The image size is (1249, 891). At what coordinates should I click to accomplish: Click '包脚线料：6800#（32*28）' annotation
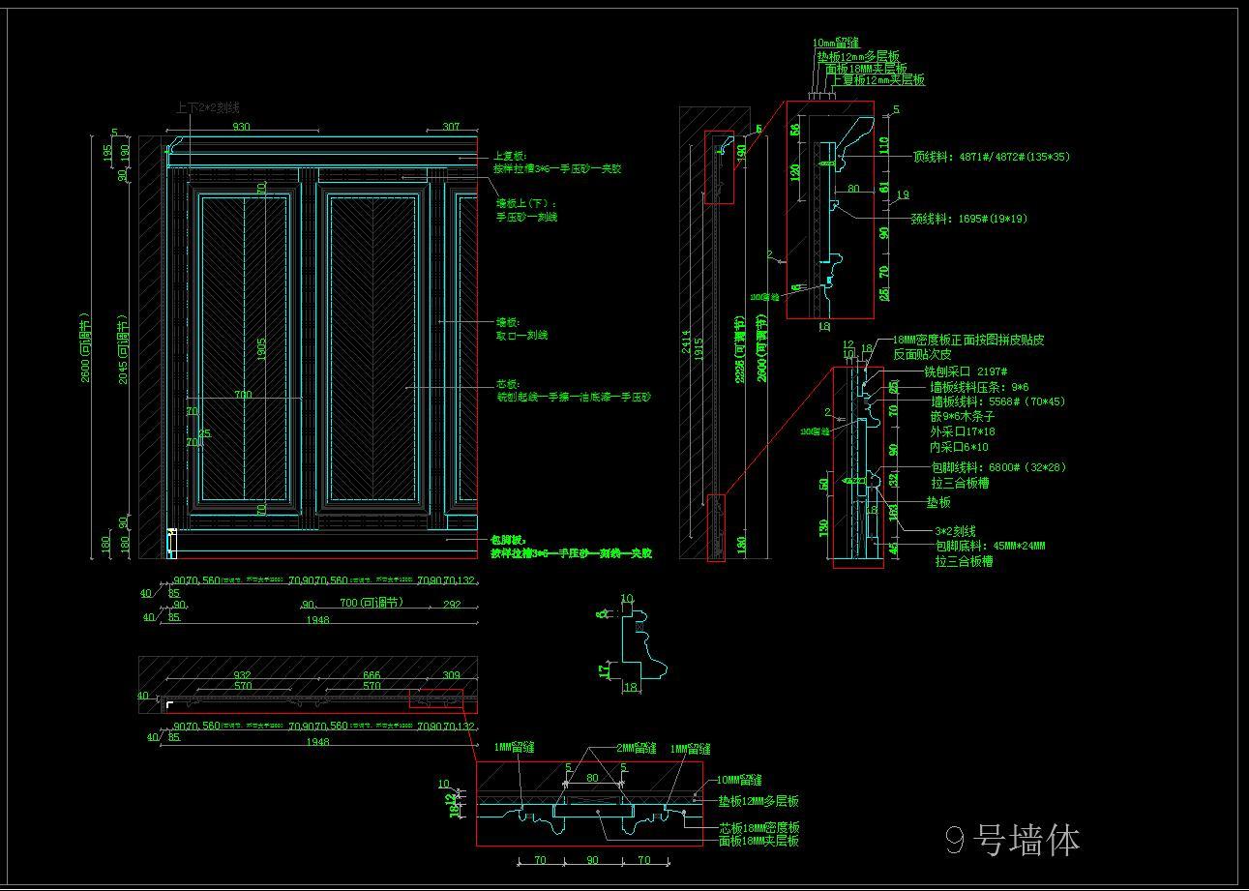coord(999,467)
